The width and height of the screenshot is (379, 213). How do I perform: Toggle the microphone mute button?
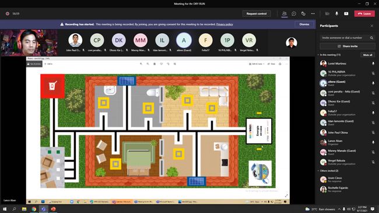point(336,14)
